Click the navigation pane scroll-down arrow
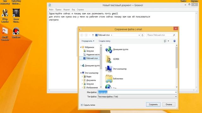 101,87
